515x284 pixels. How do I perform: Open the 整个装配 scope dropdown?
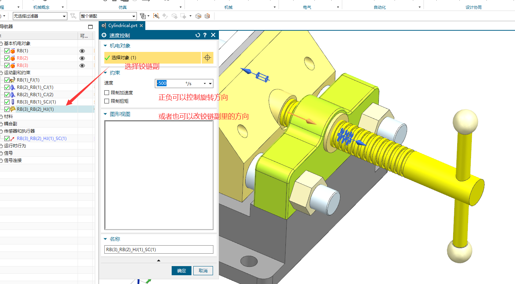pyautogui.click(x=134, y=16)
